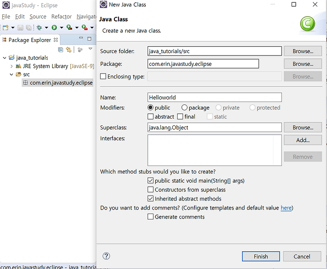
Task: Click the Package Explorer view icon
Action: [x=5, y=40]
